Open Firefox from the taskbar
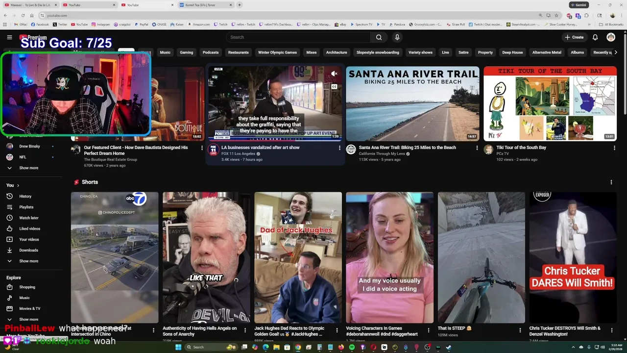 point(341,347)
